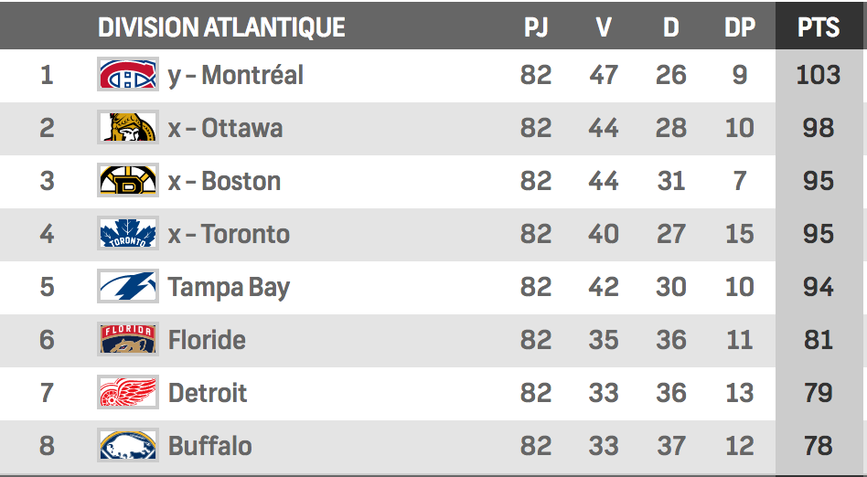
Task: Click the Ottawa Senators logo
Action: (128, 127)
